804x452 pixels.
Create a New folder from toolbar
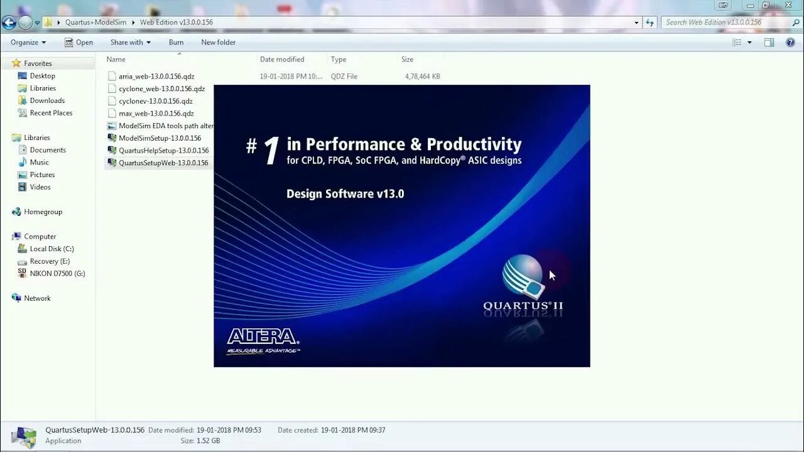(x=219, y=42)
